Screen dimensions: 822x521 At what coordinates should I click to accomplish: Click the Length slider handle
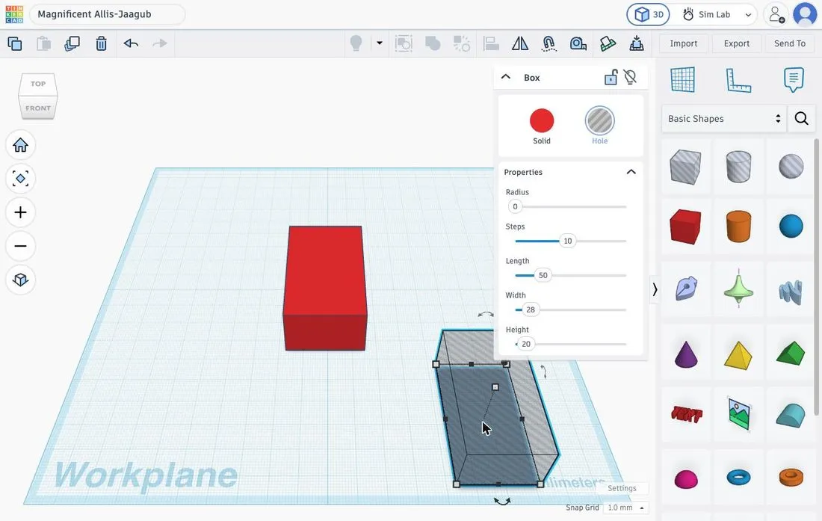pyautogui.click(x=543, y=275)
